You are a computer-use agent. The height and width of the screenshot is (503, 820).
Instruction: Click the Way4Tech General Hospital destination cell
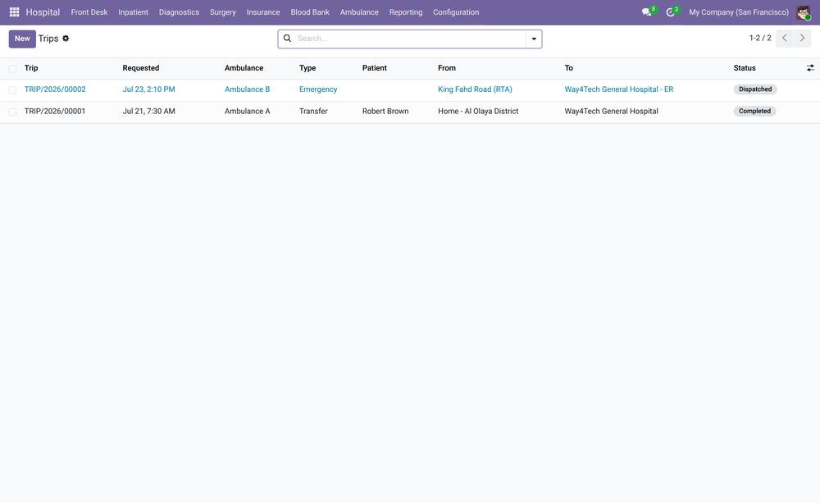click(611, 112)
